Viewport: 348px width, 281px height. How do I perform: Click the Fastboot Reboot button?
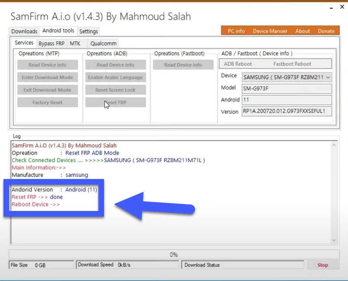tap(292, 64)
